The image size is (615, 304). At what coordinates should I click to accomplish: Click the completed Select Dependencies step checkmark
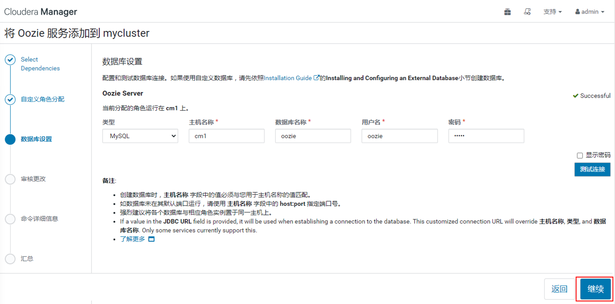[x=10, y=60]
